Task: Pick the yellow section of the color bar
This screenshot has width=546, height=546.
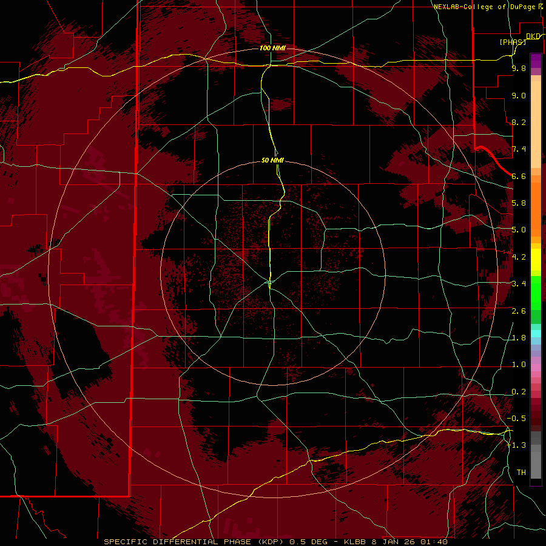Action: click(x=536, y=260)
